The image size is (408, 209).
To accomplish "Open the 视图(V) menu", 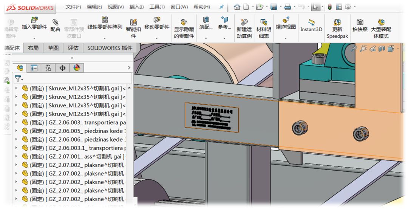I will (x=116, y=7).
